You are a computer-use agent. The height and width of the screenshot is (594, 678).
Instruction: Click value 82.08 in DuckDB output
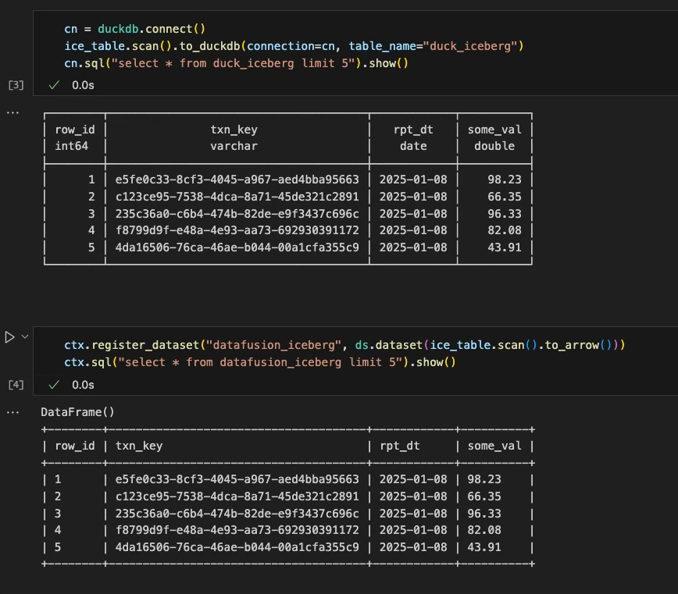coord(505,230)
